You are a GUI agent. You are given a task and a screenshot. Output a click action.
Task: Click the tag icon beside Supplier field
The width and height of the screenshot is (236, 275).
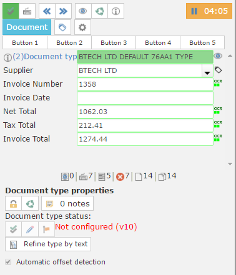tap(218, 70)
